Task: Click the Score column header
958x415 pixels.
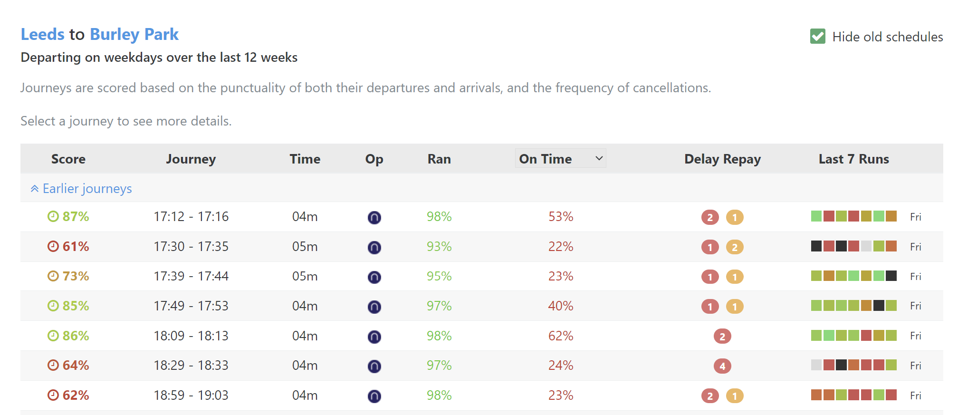Action: [68, 159]
